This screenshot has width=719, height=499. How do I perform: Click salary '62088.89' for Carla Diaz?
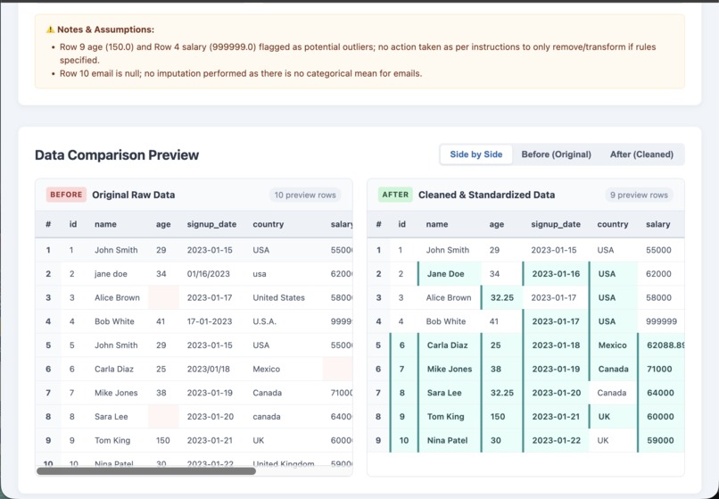(665, 345)
